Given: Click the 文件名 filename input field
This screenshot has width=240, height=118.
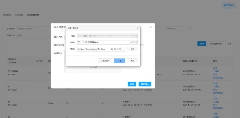Looking at the screenshot, I should pos(107,42).
